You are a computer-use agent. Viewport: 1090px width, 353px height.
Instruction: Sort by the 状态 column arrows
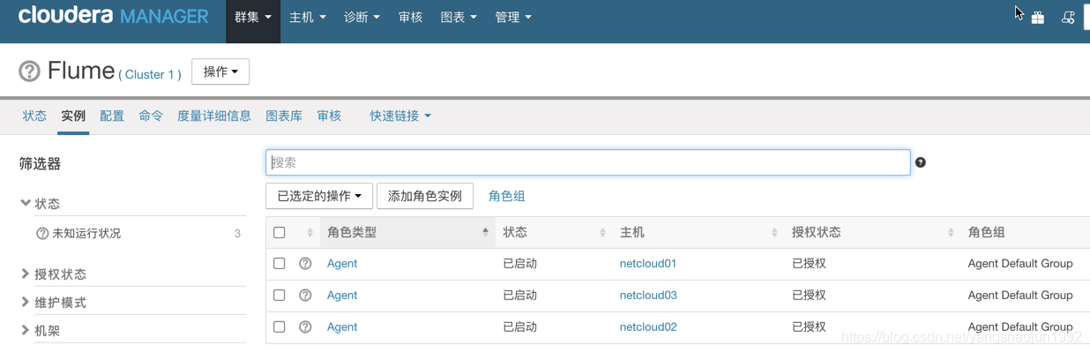[x=602, y=232]
